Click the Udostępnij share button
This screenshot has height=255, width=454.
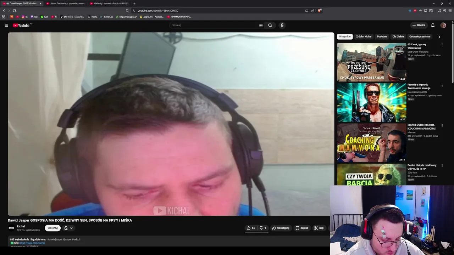(281, 228)
